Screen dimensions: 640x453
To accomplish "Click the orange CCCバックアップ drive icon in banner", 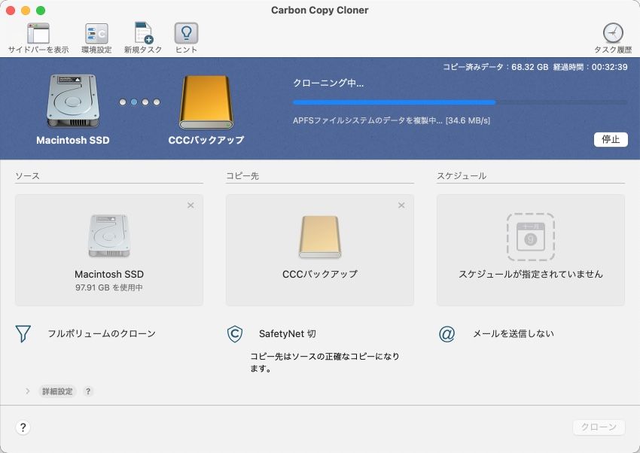I will [206, 102].
